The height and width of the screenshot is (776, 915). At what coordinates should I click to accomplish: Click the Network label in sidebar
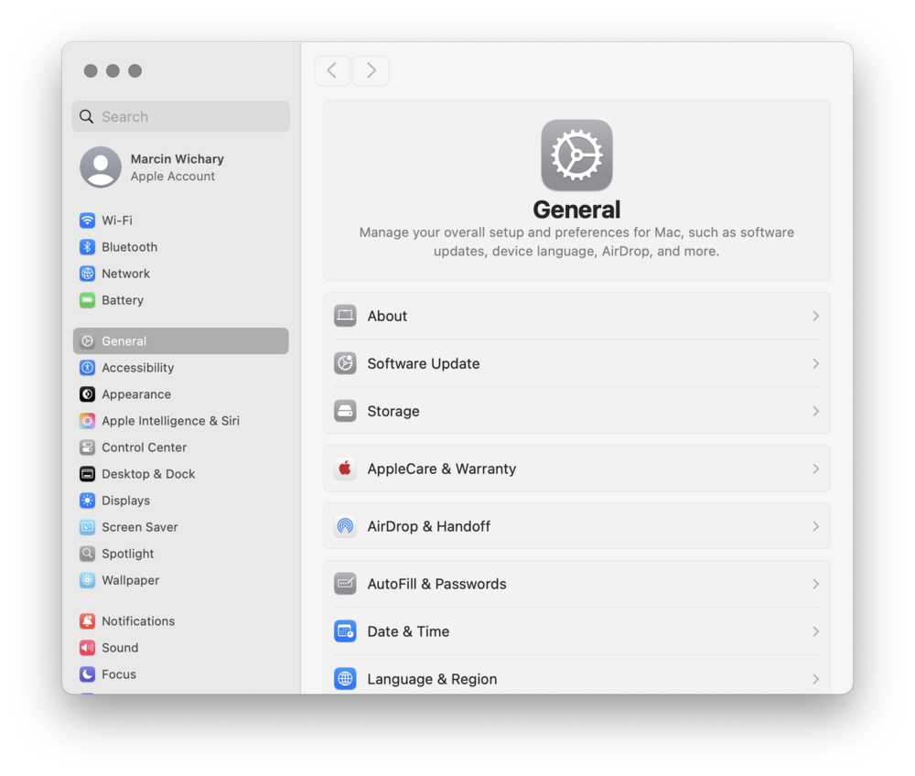(126, 274)
